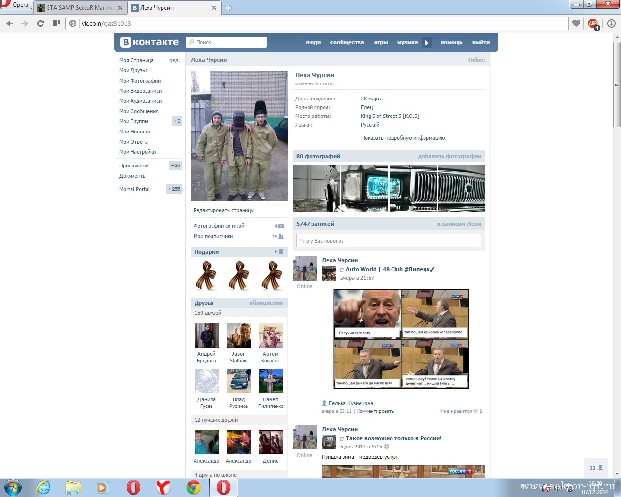The height and width of the screenshot is (497, 621).
Task: Click the Что у Вас нового? field
Action: [389, 241]
